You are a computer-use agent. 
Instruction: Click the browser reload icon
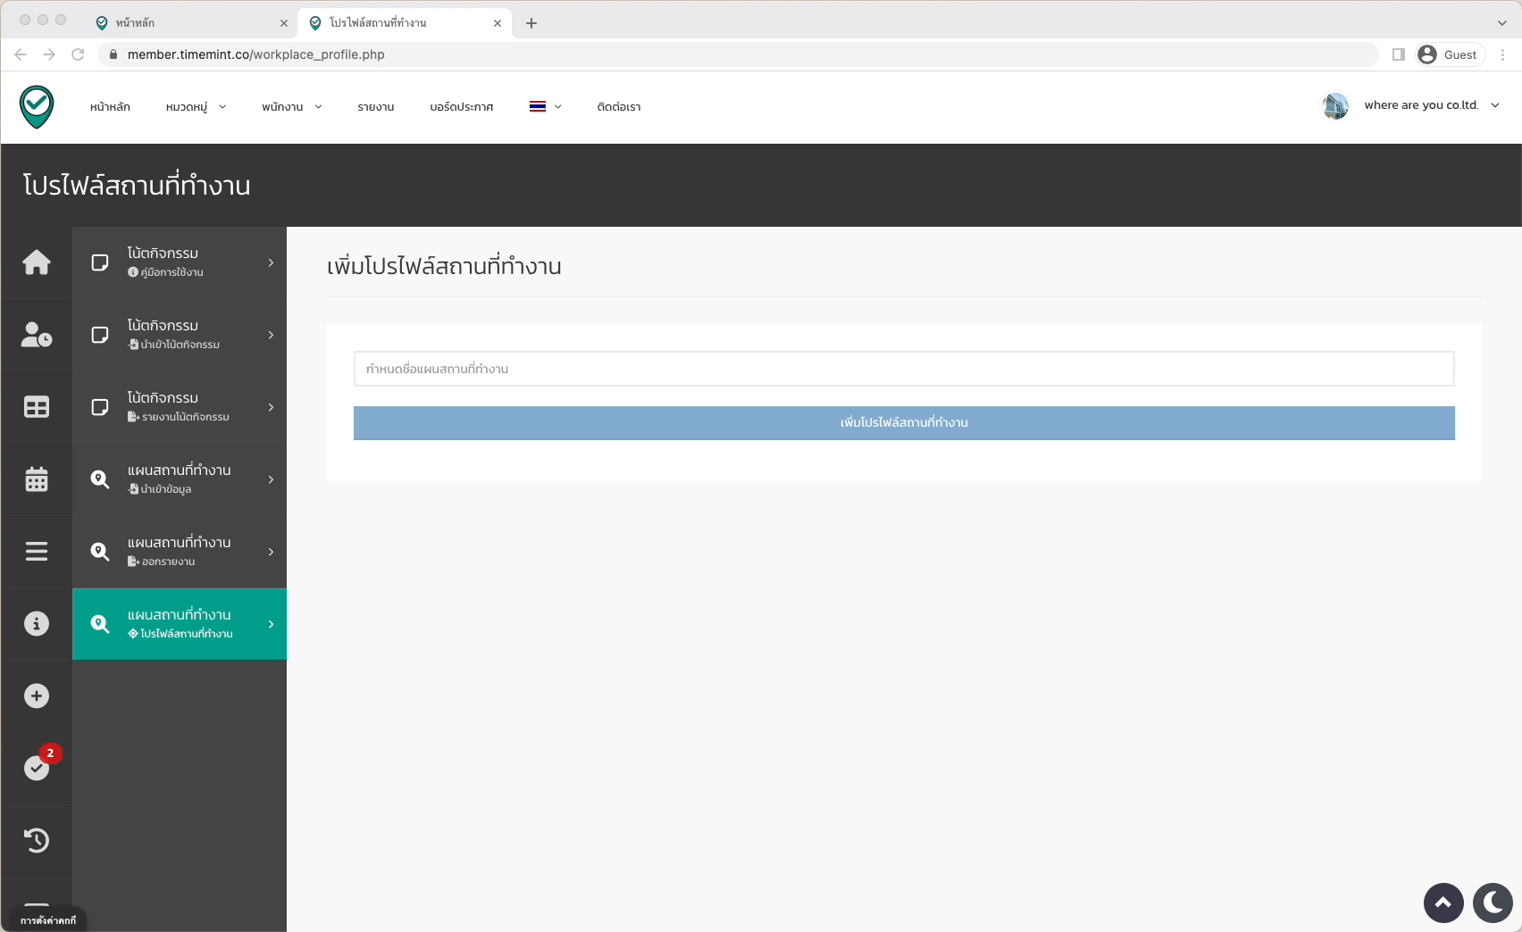[x=78, y=54]
